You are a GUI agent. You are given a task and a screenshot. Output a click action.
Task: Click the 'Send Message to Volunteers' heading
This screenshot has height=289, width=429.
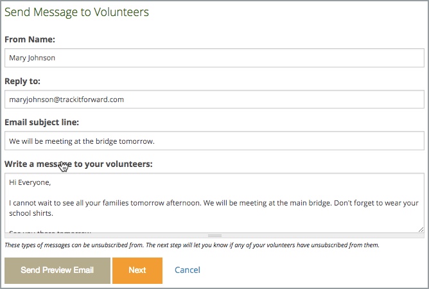76,12
